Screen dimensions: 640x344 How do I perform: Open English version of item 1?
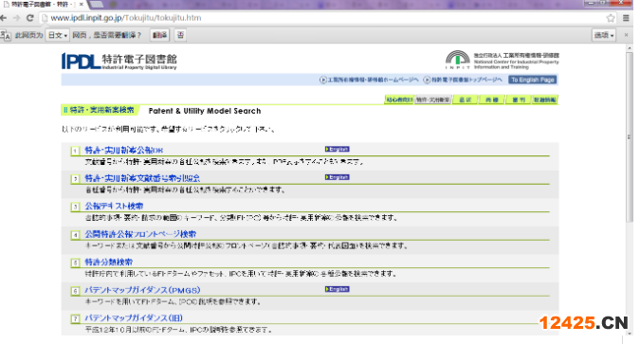click(338, 149)
